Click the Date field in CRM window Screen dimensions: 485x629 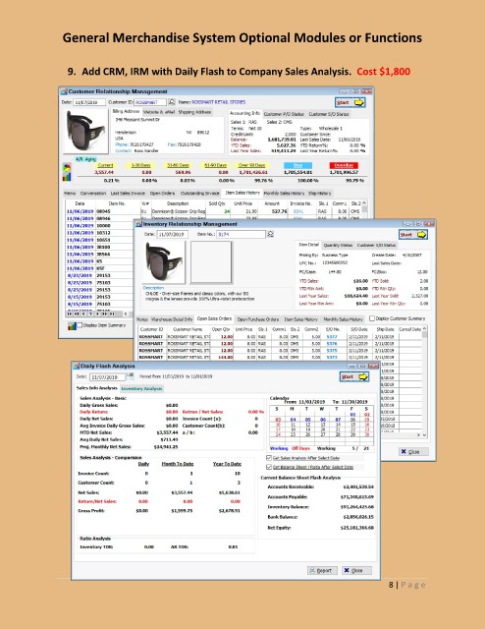pyautogui.click(x=89, y=102)
